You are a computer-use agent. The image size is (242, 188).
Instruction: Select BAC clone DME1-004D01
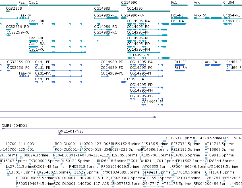(15, 126)
